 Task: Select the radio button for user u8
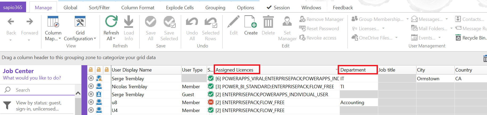coord(91,102)
